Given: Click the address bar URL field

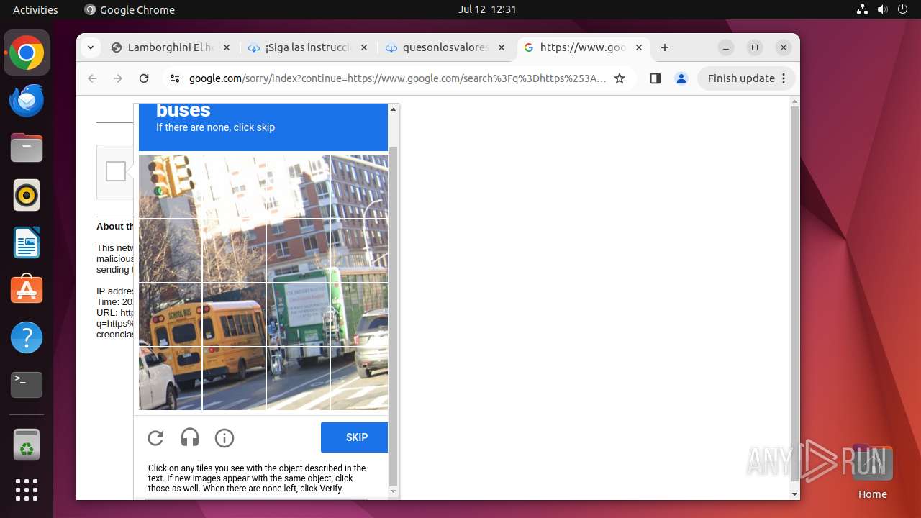Looking at the screenshot, I should point(397,78).
